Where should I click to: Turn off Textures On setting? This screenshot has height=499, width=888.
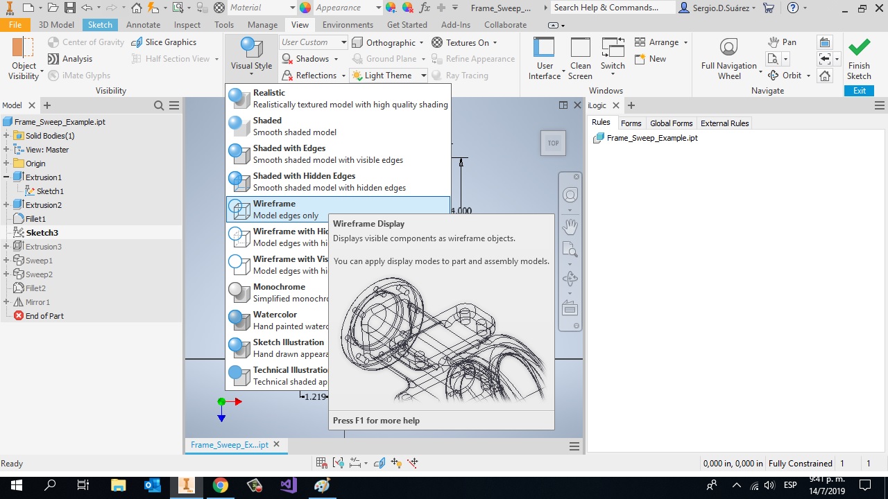click(462, 42)
